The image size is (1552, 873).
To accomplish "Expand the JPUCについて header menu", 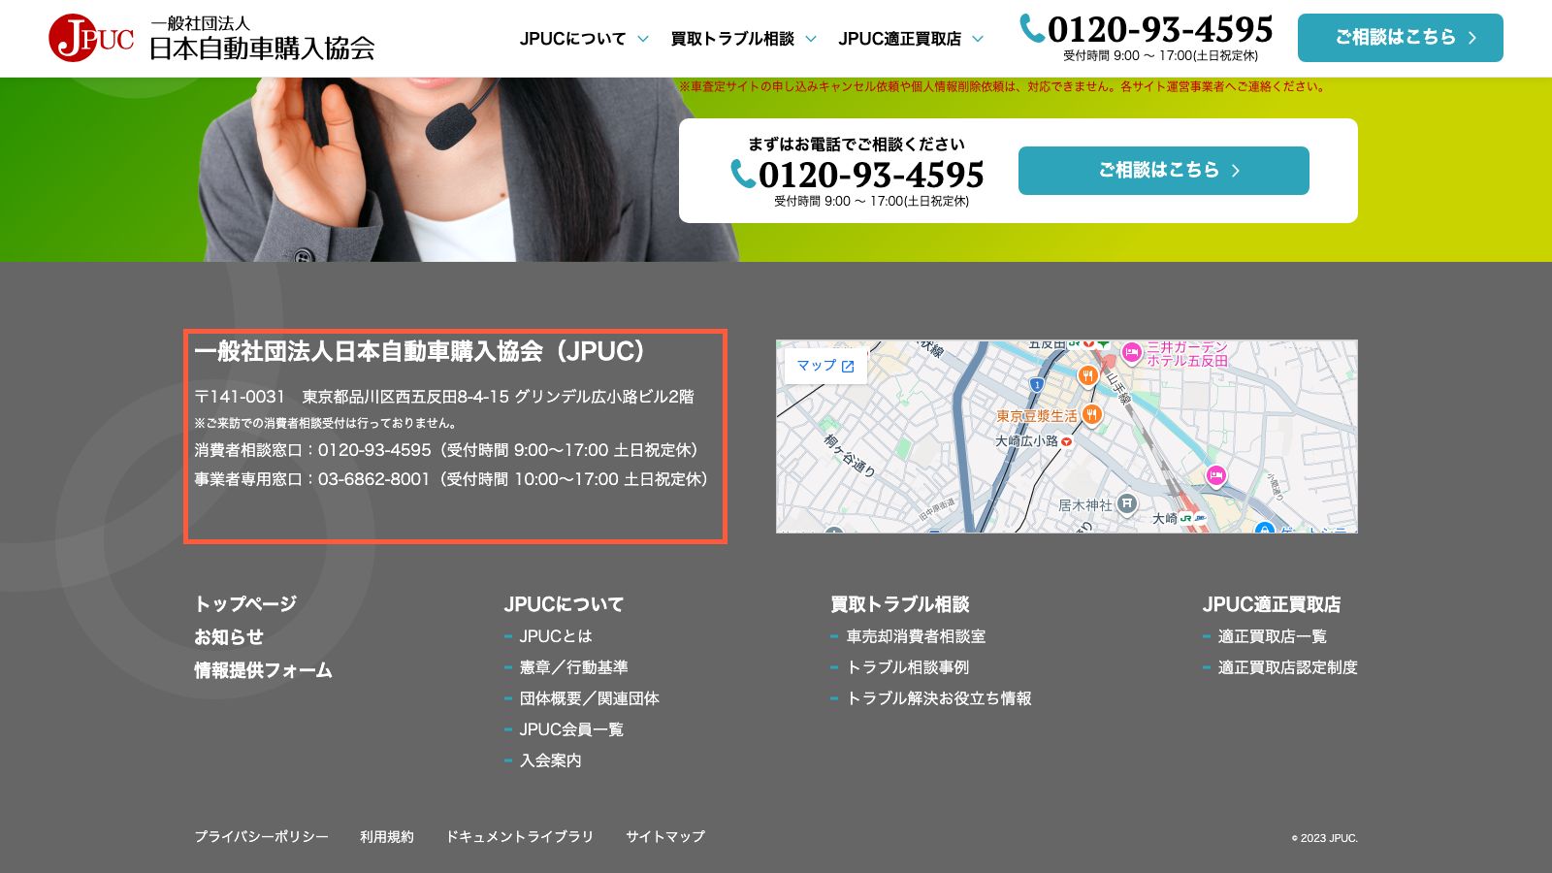I will click(x=584, y=39).
